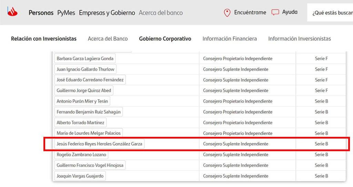Open María de Lourdes Melgar Palacios entry
Viewport: 353px width, 187px height.
coord(88,133)
